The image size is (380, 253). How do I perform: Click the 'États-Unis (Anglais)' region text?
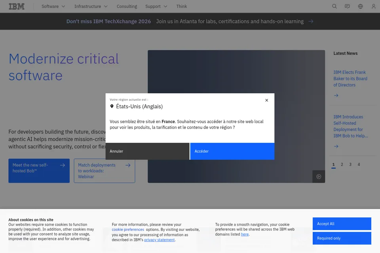[139, 106]
